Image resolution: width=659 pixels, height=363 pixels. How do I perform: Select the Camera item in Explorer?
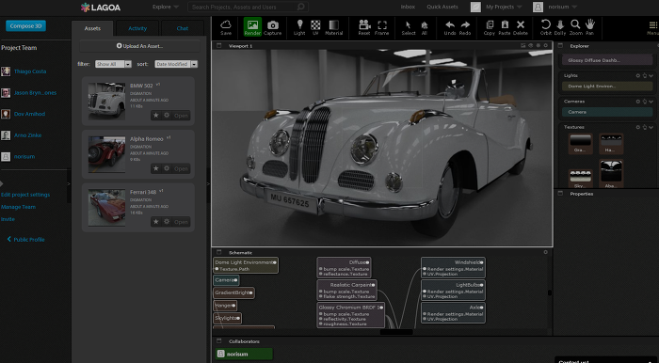(607, 112)
